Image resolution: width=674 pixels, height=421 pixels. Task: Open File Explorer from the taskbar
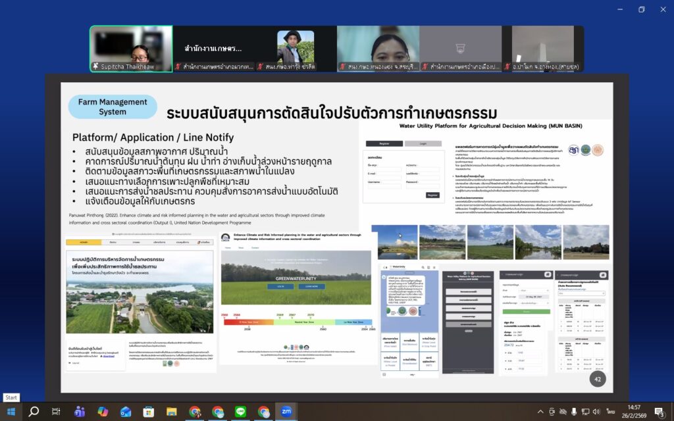[x=172, y=412]
